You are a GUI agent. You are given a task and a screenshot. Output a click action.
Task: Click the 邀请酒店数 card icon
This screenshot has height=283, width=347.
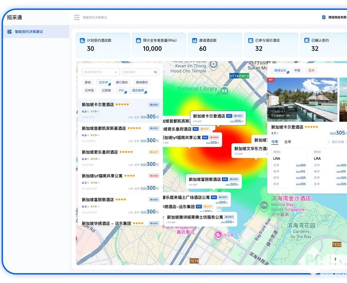pos(194,41)
